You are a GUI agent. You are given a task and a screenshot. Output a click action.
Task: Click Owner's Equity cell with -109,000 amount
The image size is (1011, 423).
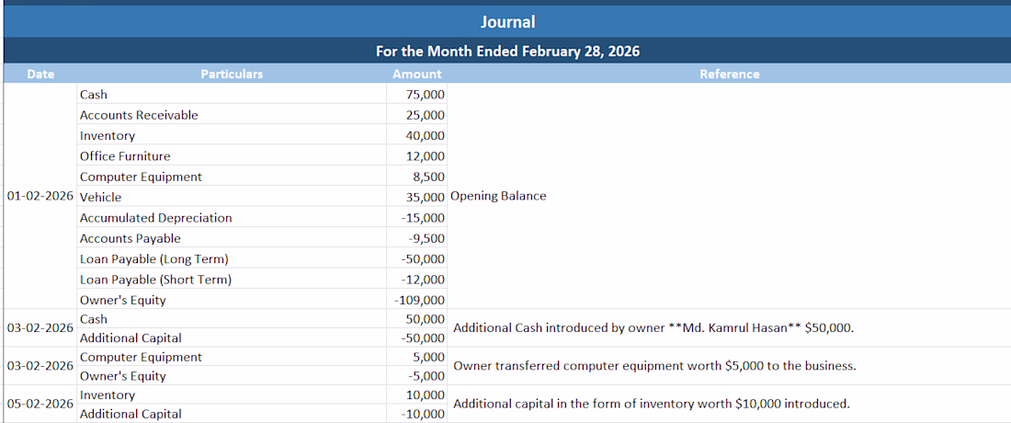coord(232,300)
